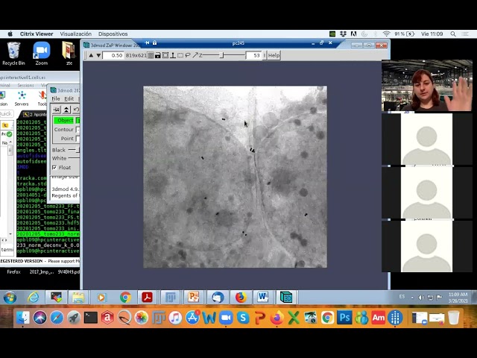The image size is (477, 358).
Task: Open Terminal from the macOS dock
Action: pos(91,318)
